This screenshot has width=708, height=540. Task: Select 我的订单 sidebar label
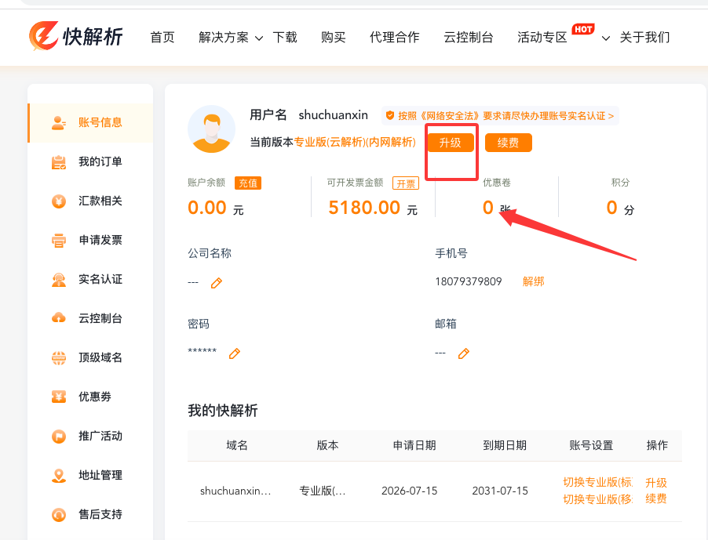pos(100,161)
